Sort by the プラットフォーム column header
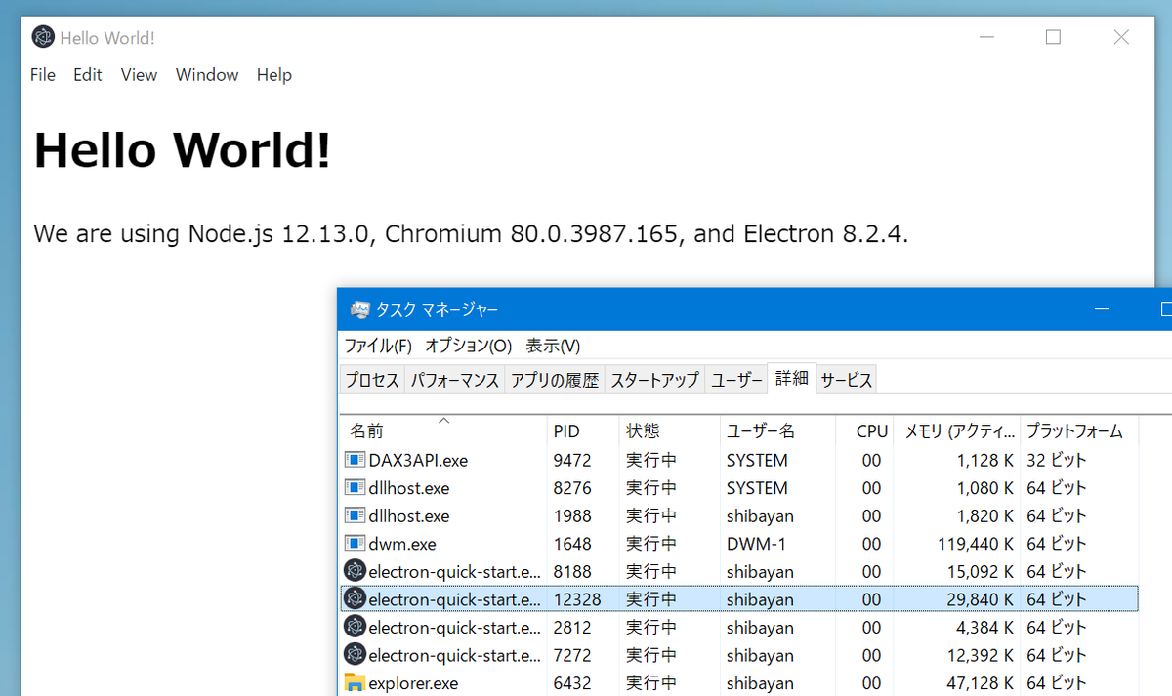This screenshot has height=696, width=1172. coord(1079,430)
